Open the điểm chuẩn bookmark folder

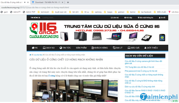(160, 12)
